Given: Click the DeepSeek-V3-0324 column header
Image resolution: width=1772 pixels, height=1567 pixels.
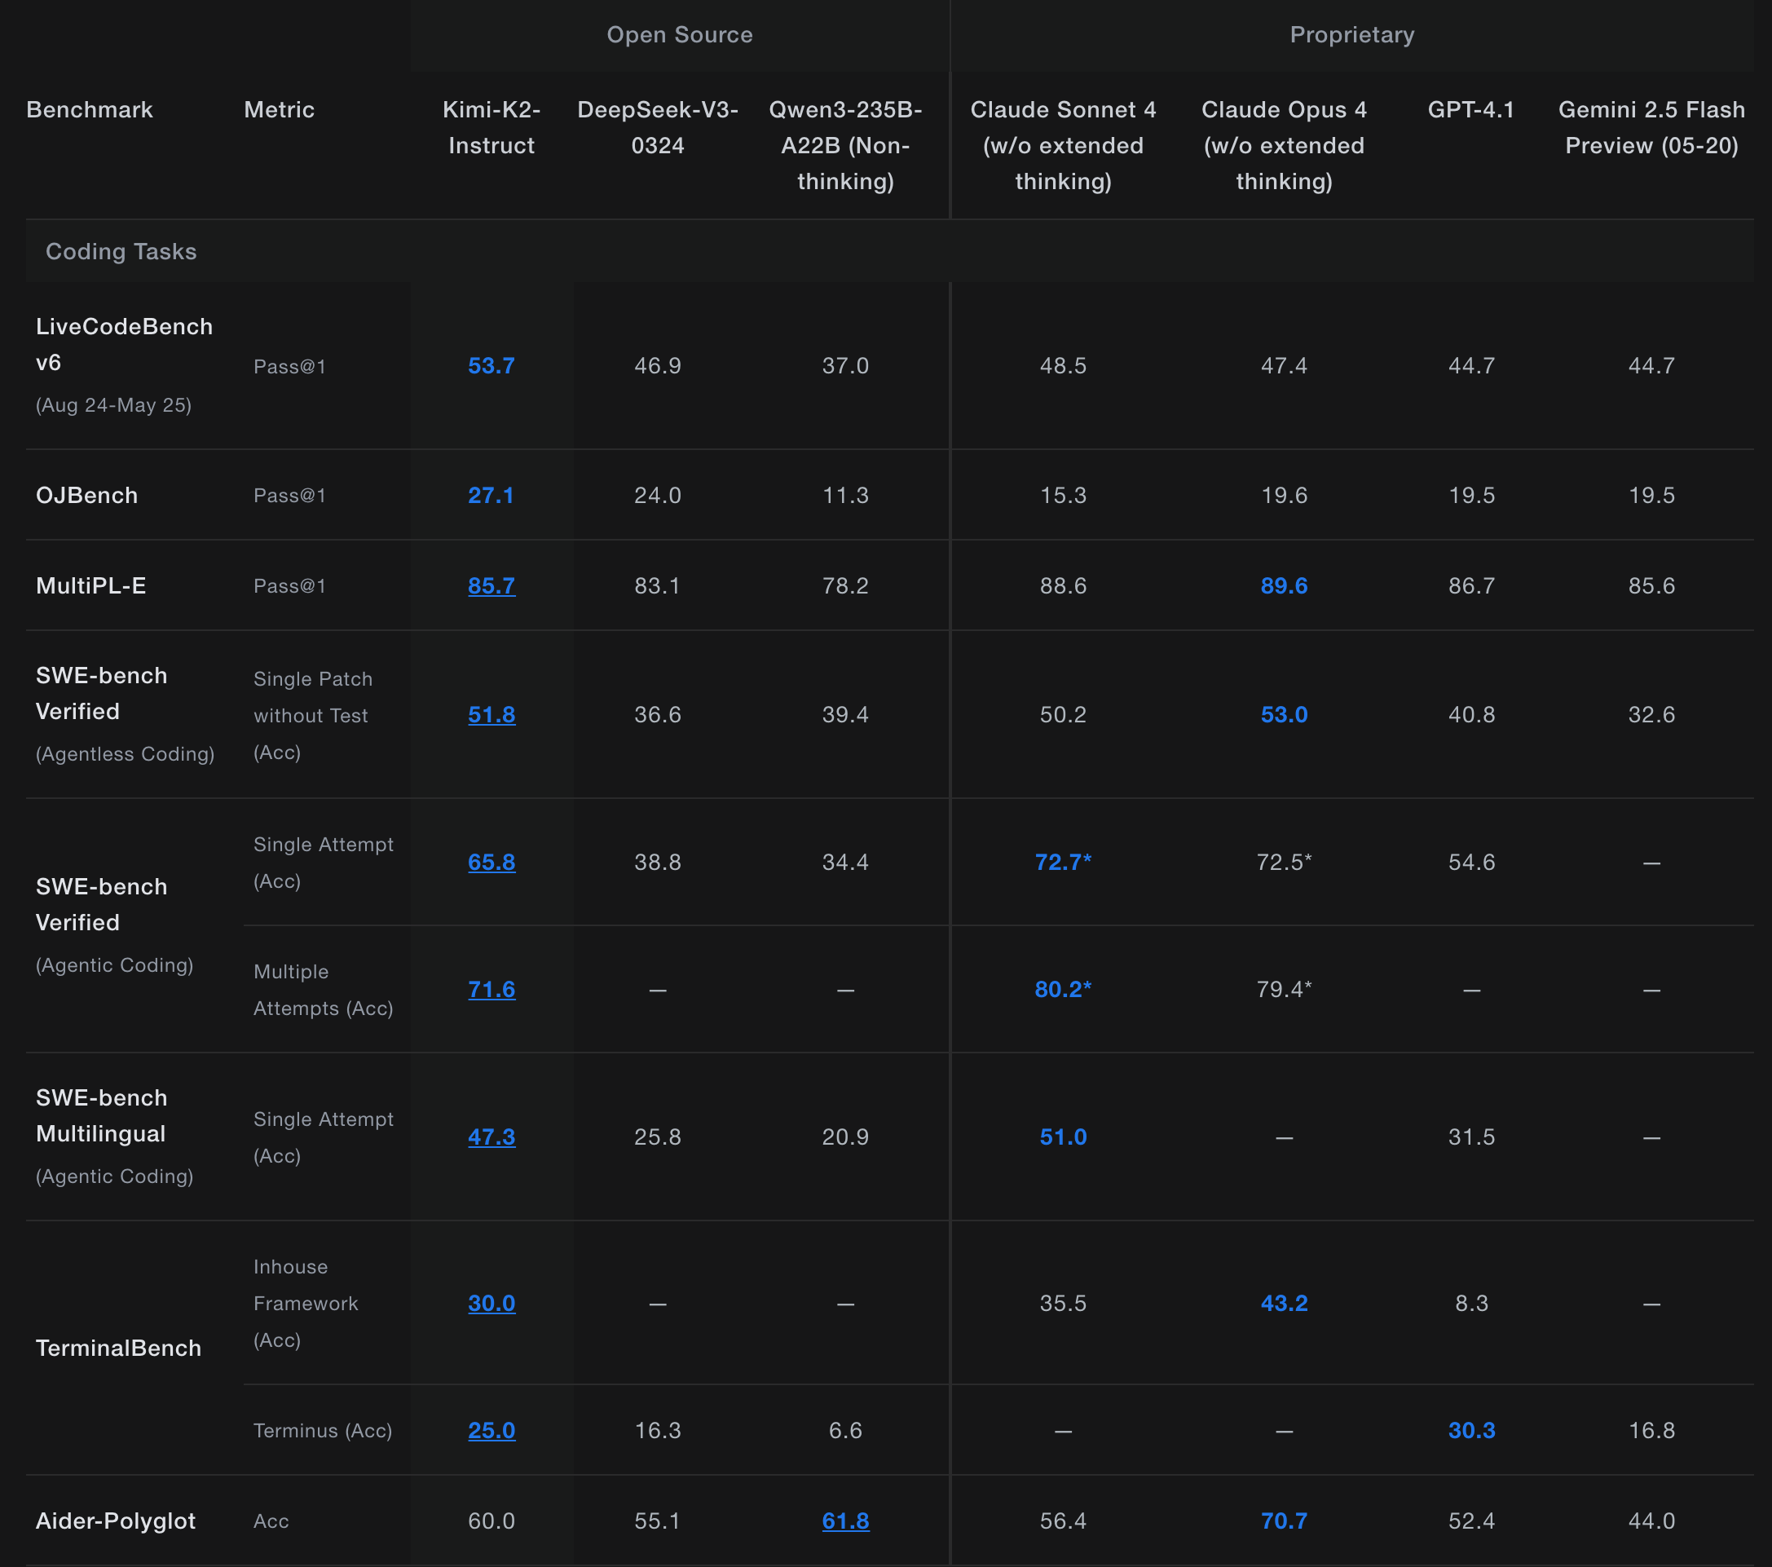Looking at the screenshot, I should 658,127.
